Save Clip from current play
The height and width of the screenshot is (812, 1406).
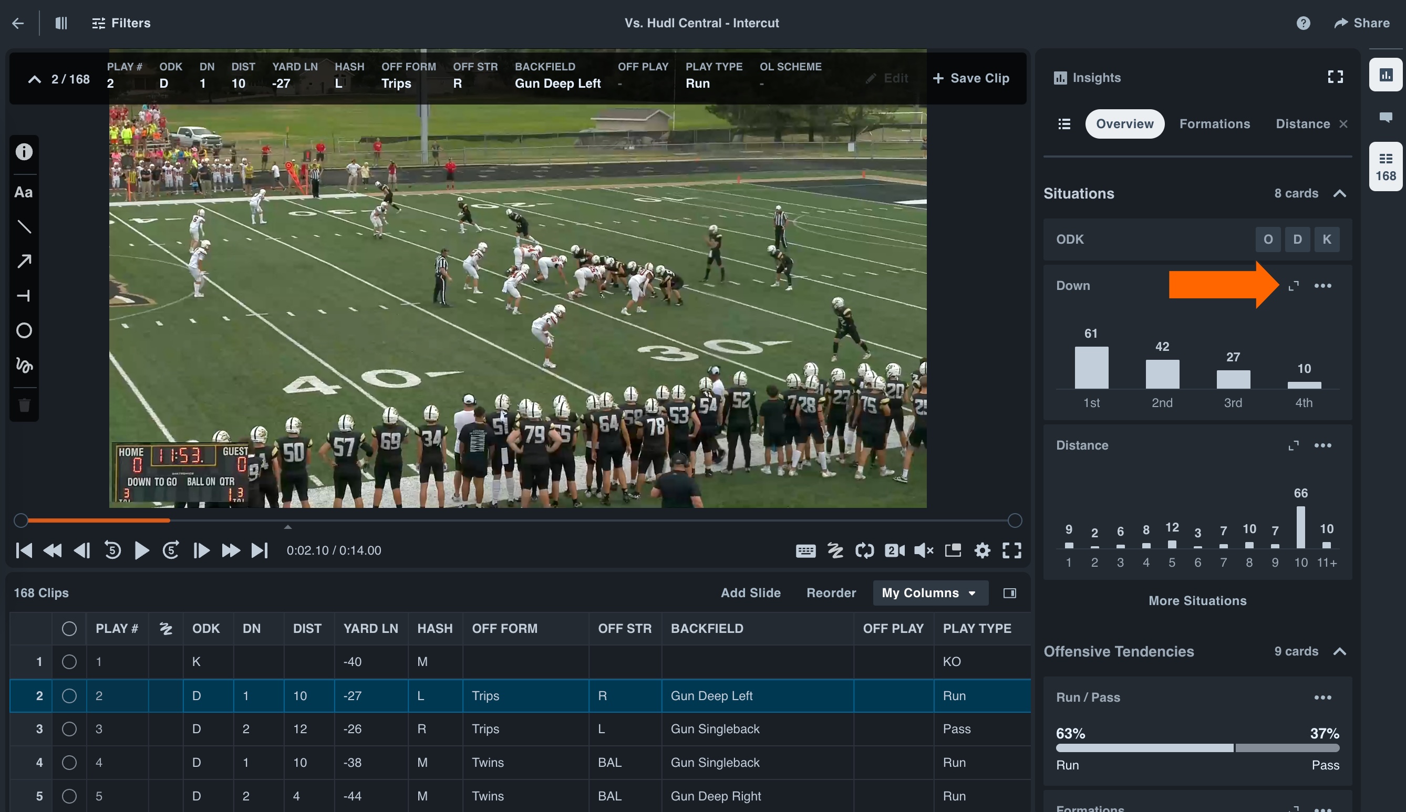(x=970, y=78)
